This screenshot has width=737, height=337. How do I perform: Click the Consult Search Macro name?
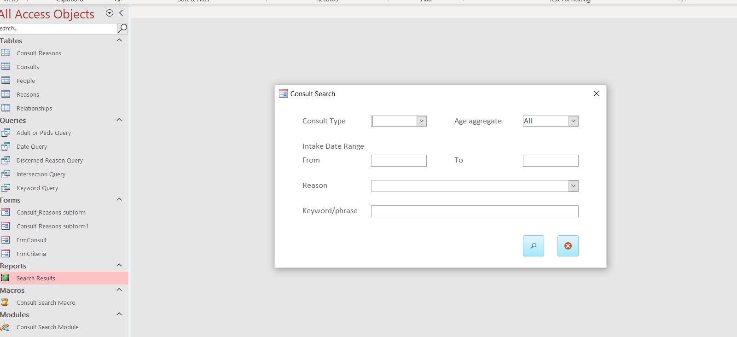tap(46, 303)
